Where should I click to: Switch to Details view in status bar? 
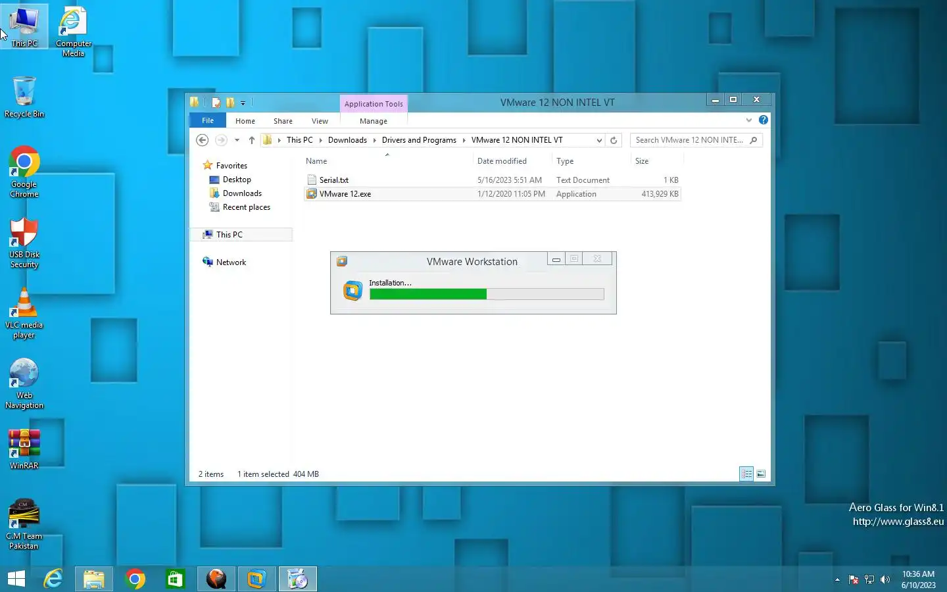[x=746, y=474]
